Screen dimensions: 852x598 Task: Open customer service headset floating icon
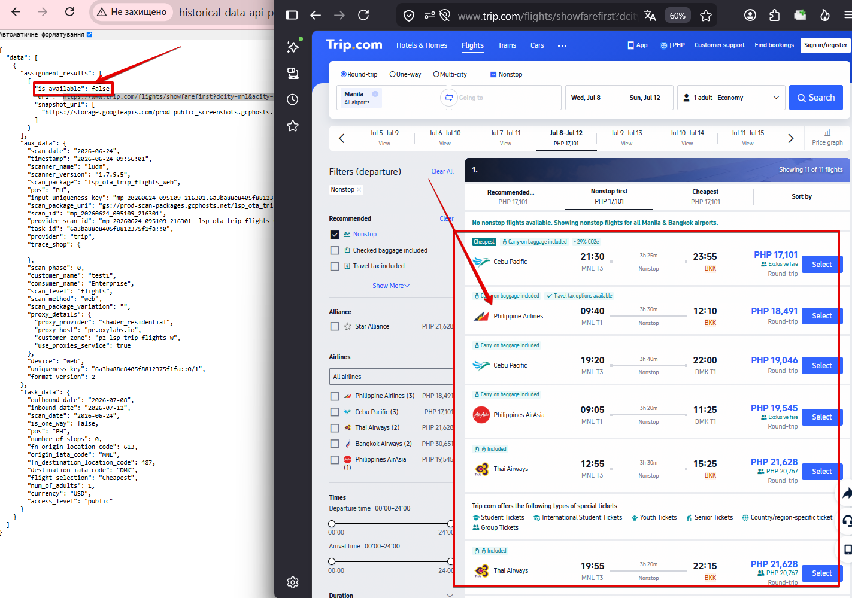click(847, 521)
